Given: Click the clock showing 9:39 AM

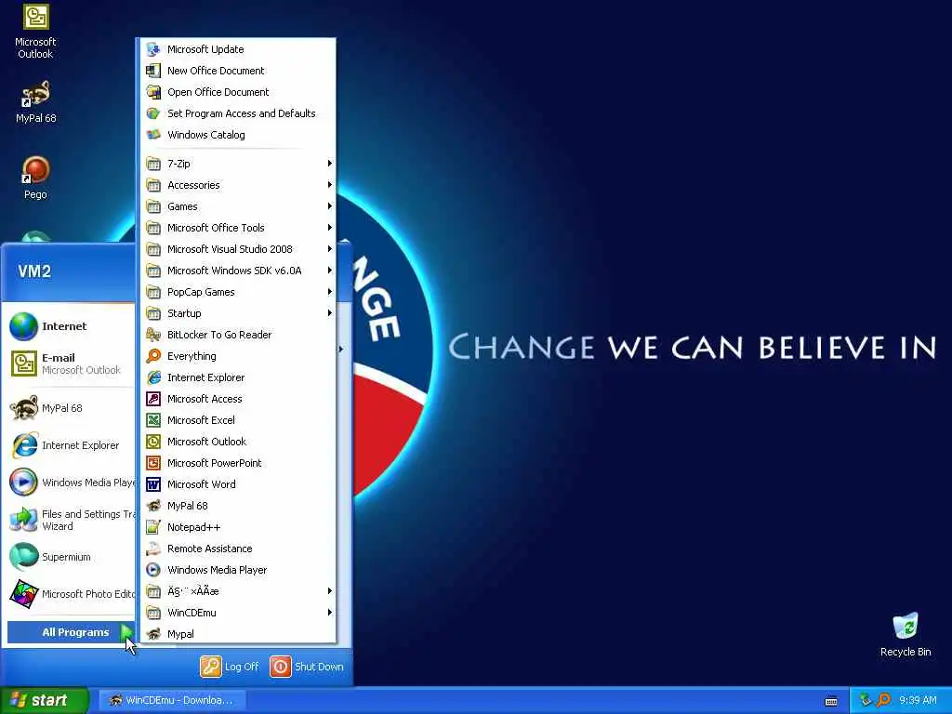Looking at the screenshot, I should 918,700.
